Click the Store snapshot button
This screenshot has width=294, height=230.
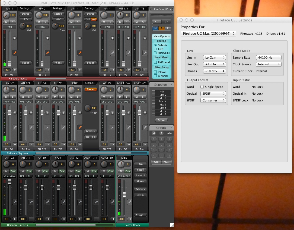[161, 120]
